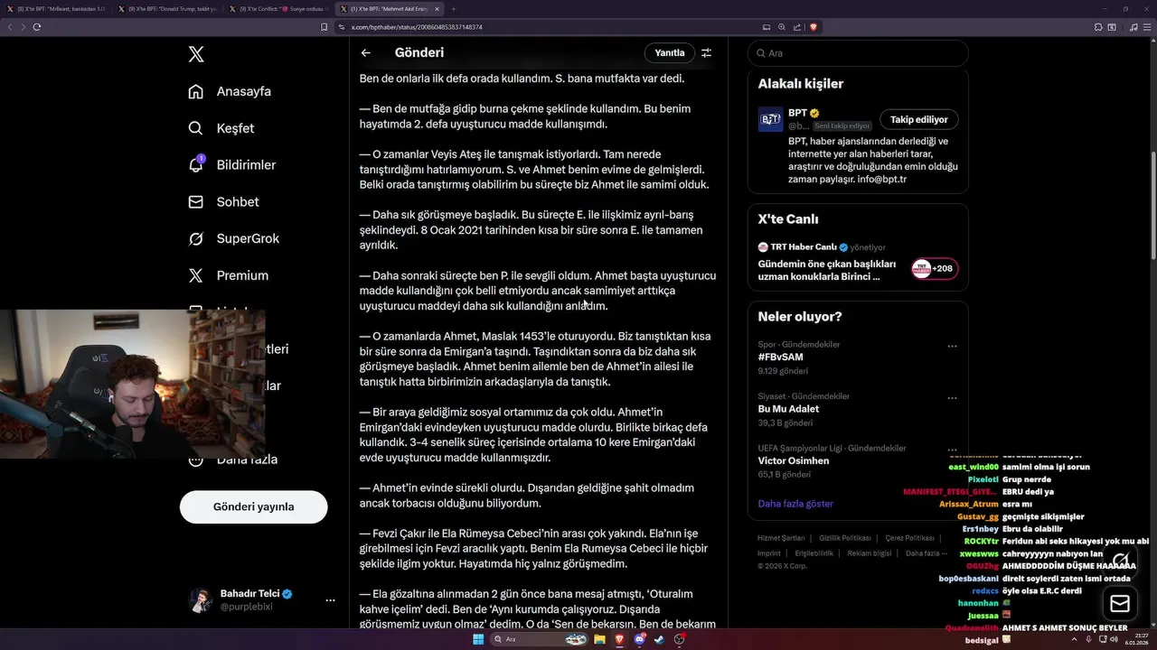Click Daha fazla göster link
Screen dimensions: 1157x650
coord(795,504)
